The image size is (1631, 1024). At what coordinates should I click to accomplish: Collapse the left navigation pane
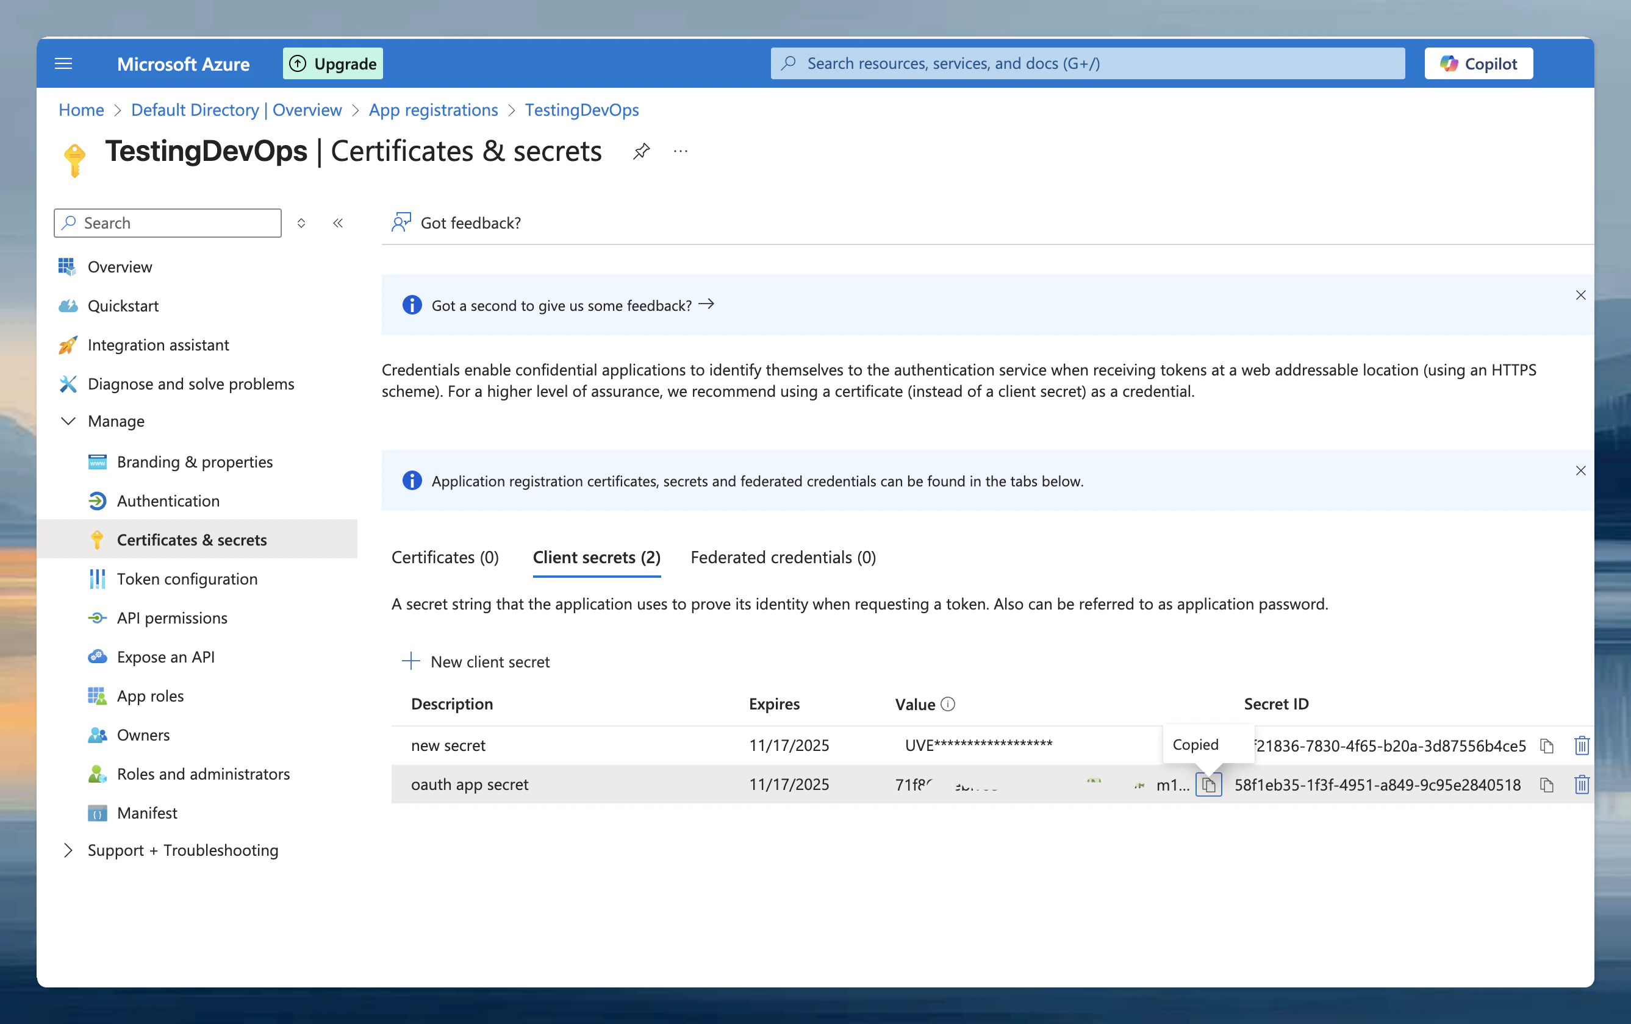click(338, 222)
